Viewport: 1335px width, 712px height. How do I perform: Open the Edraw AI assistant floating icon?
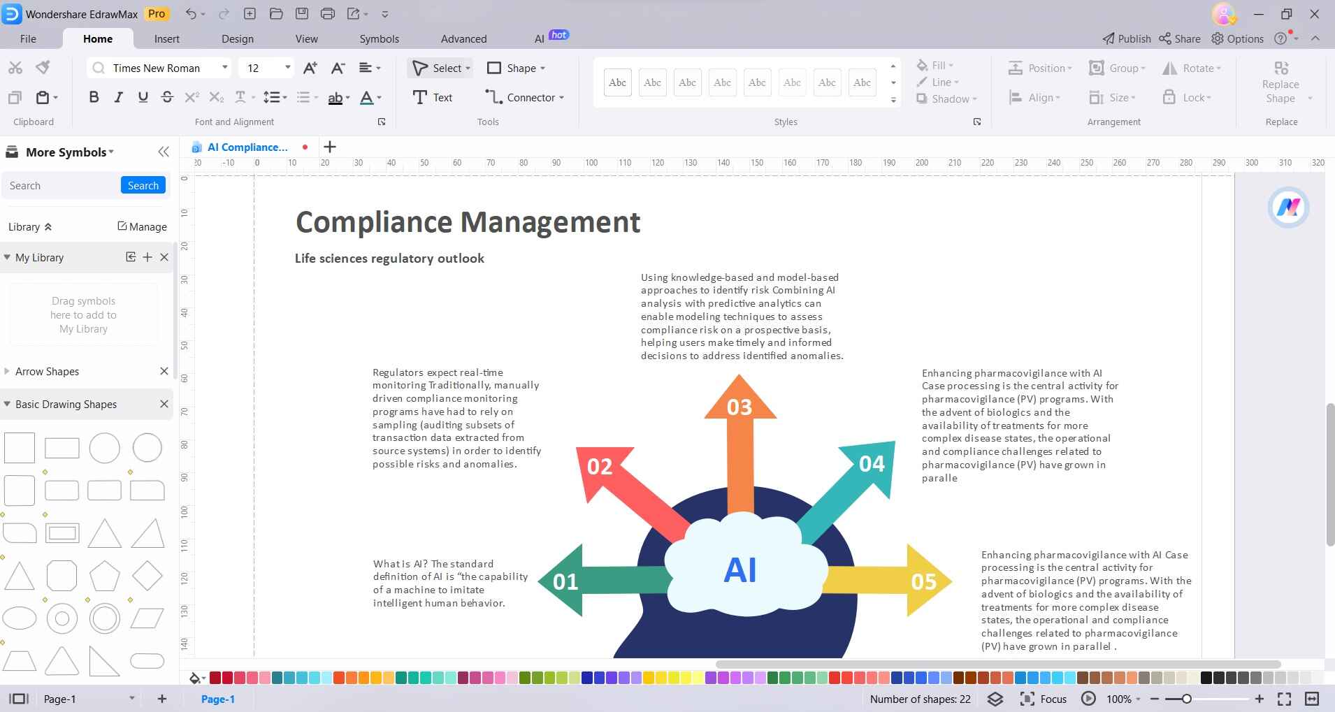[x=1288, y=207]
